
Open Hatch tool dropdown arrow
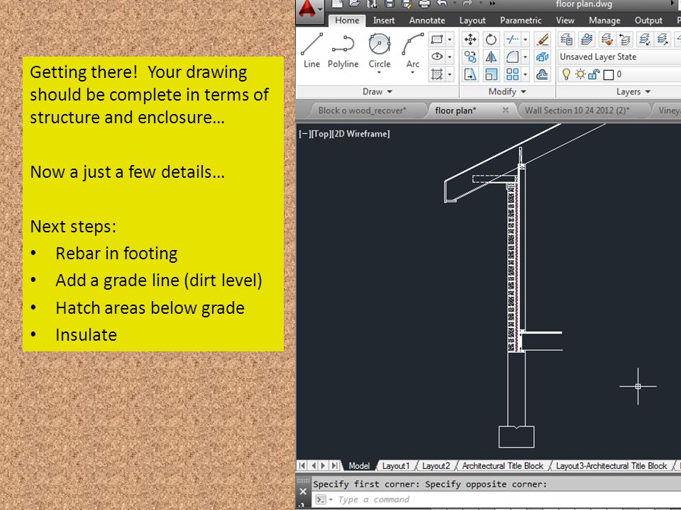(x=450, y=74)
